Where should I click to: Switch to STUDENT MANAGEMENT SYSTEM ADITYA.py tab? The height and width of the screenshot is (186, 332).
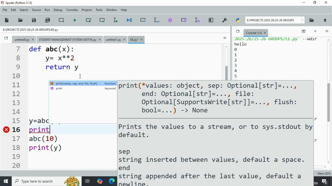68,40
